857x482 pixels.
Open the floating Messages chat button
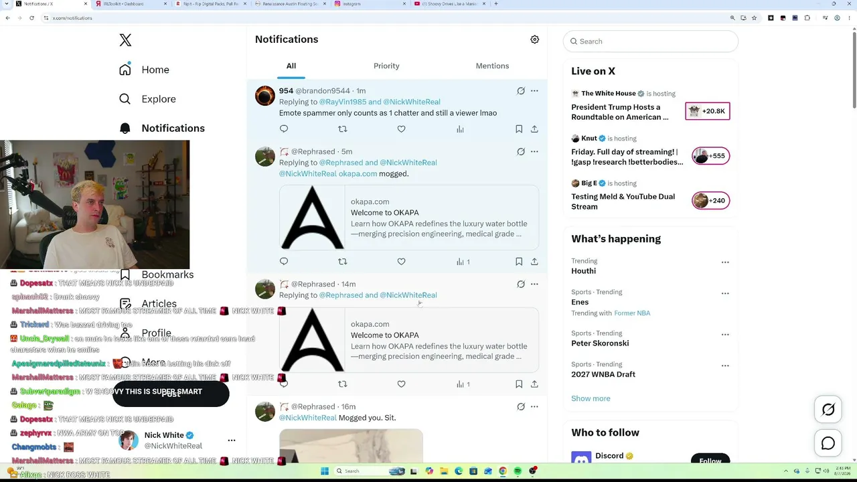828,443
